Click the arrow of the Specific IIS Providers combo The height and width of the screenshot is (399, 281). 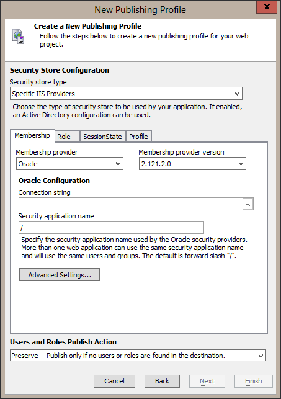[x=237, y=93]
